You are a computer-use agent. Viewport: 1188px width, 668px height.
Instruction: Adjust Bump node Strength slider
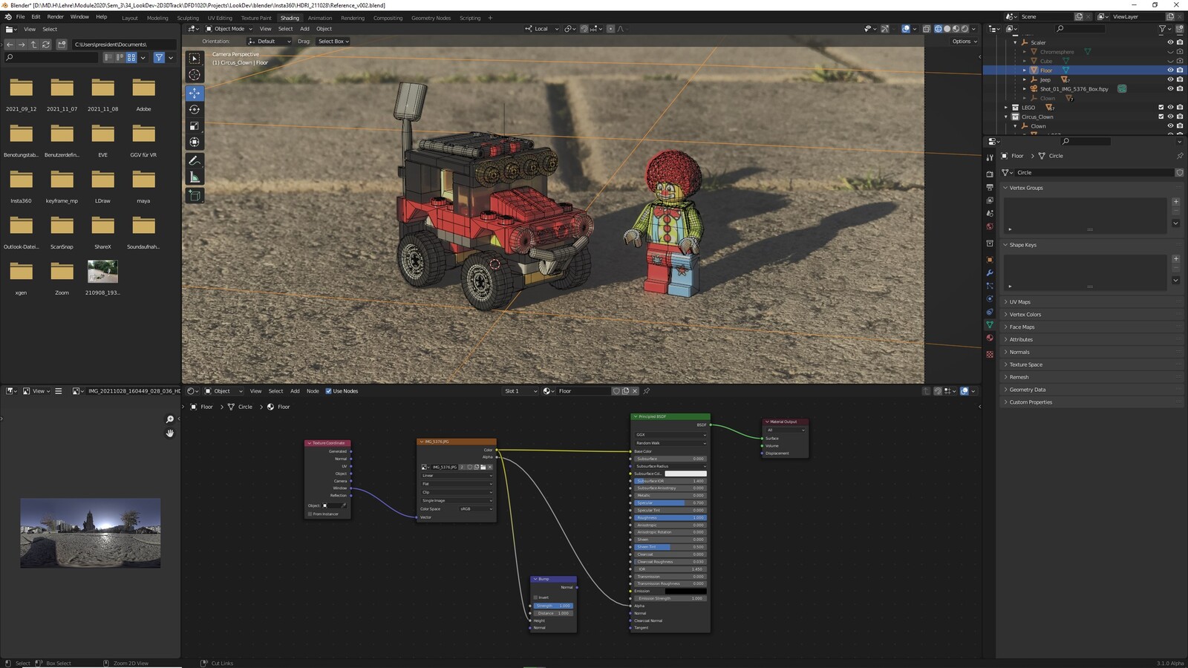553,606
